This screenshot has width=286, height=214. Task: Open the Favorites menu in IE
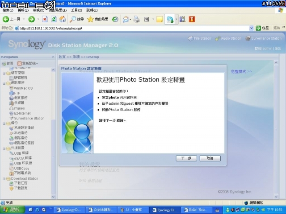point(58,10)
